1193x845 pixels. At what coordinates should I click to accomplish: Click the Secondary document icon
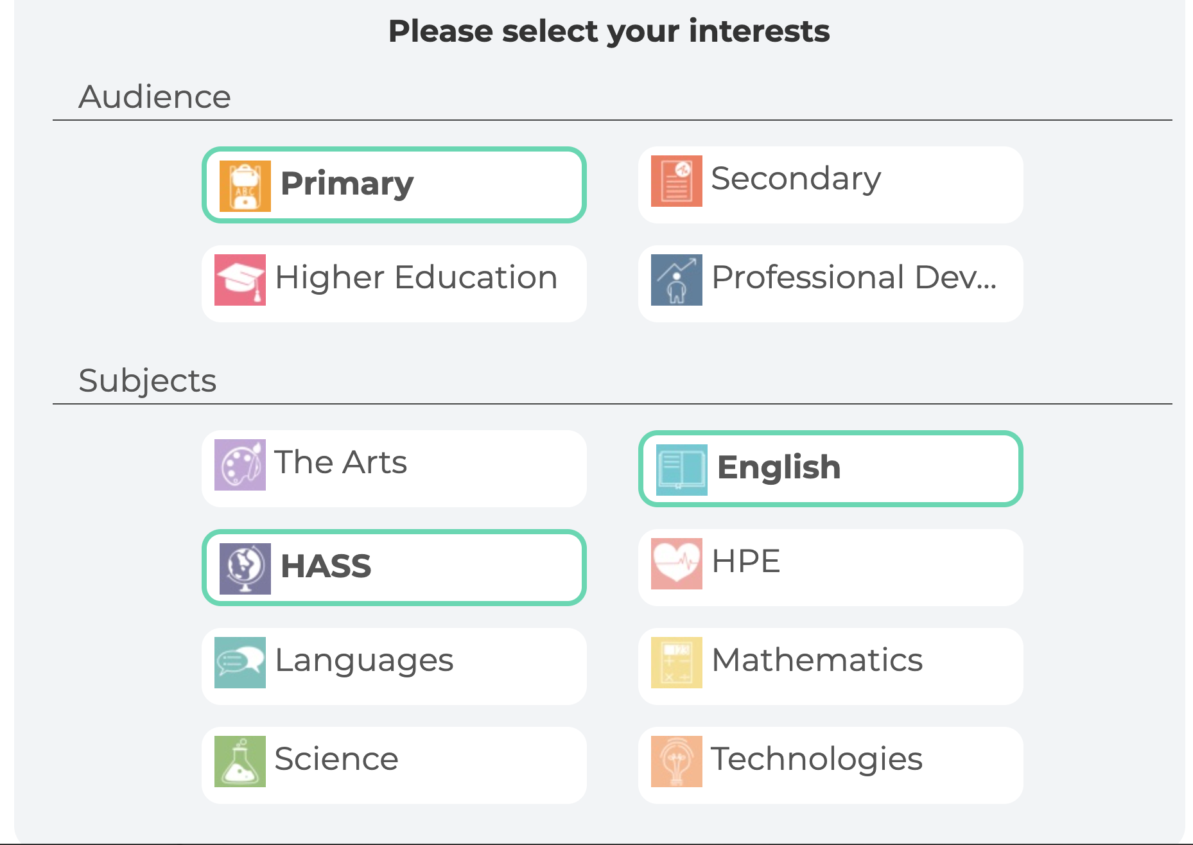(676, 181)
